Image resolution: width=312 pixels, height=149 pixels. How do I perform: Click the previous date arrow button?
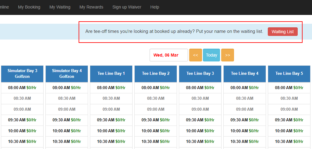[x=195, y=55]
